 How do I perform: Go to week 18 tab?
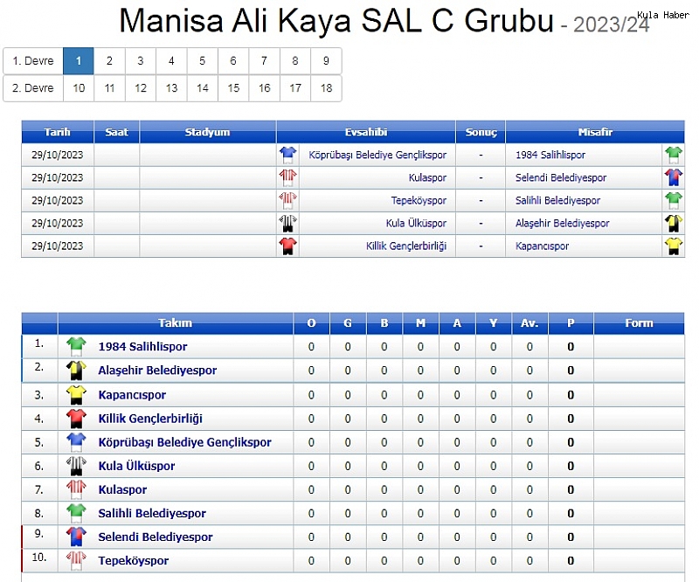(326, 88)
